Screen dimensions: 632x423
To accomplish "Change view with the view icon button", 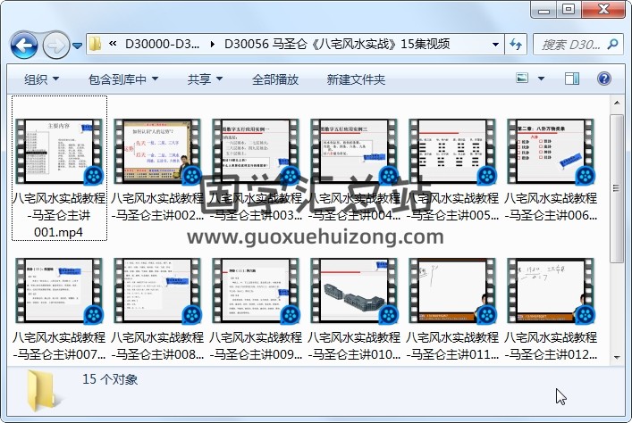I will [x=522, y=78].
